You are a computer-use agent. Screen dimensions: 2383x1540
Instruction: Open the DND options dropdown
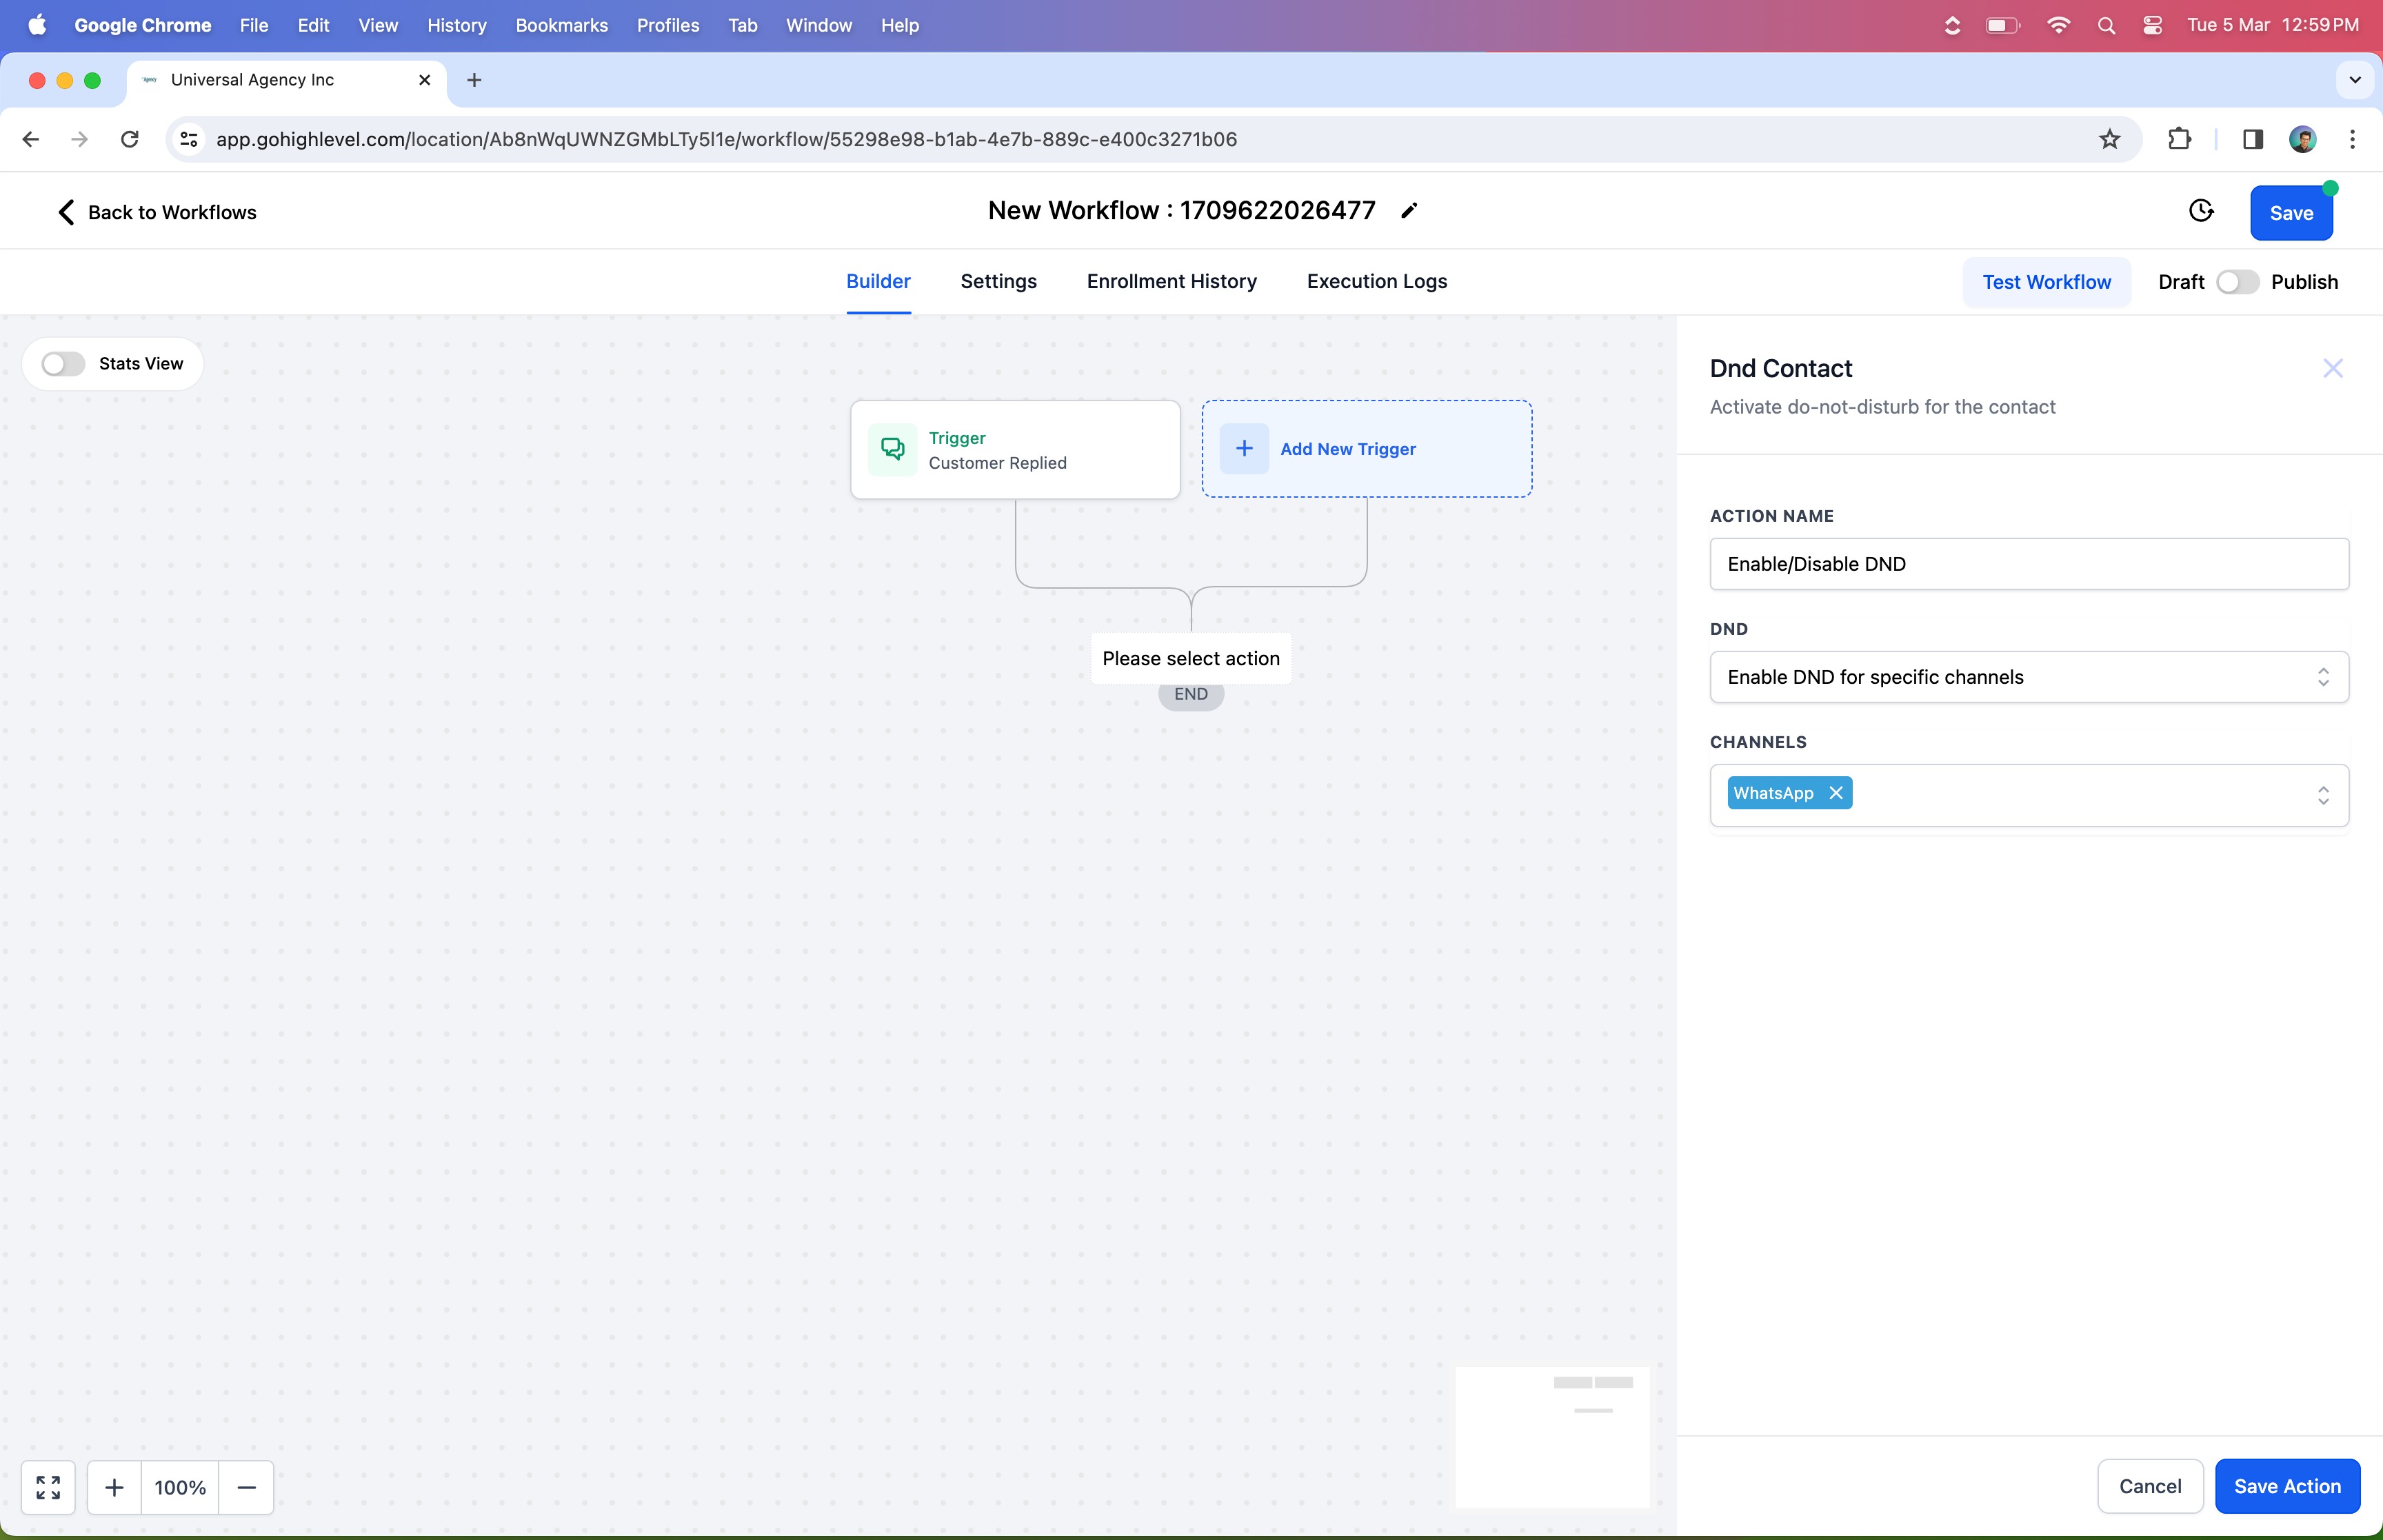tap(2028, 677)
